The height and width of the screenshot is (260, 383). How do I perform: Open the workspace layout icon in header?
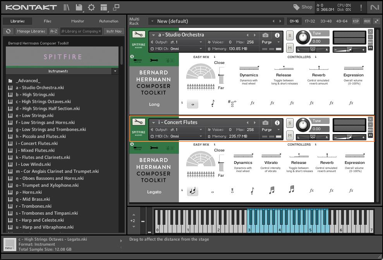point(103,7)
